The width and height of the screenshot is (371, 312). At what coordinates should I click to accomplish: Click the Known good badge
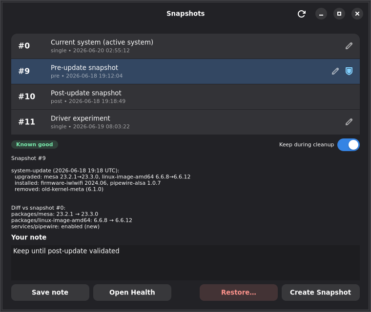35,144
